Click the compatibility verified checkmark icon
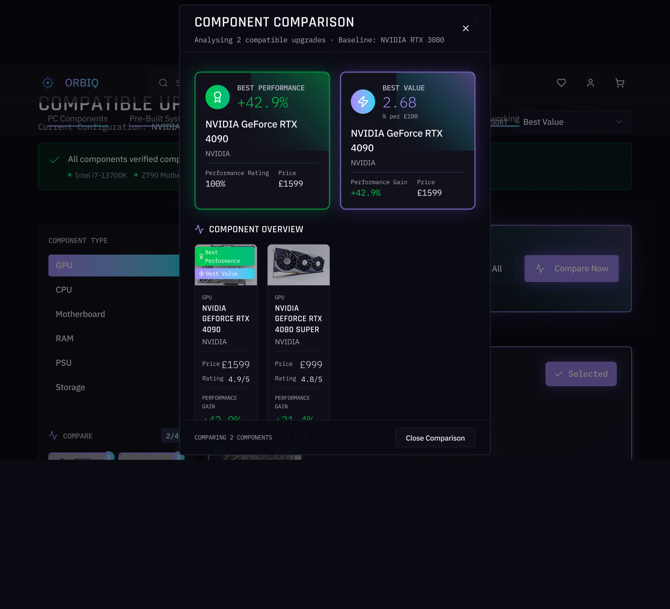 [54, 160]
